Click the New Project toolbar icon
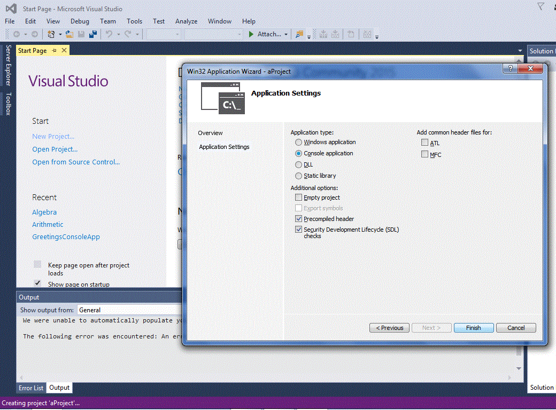The height and width of the screenshot is (410, 556). click(x=50, y=34)
